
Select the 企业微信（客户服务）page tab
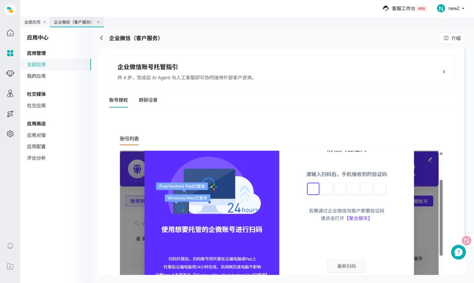(73, 22)
